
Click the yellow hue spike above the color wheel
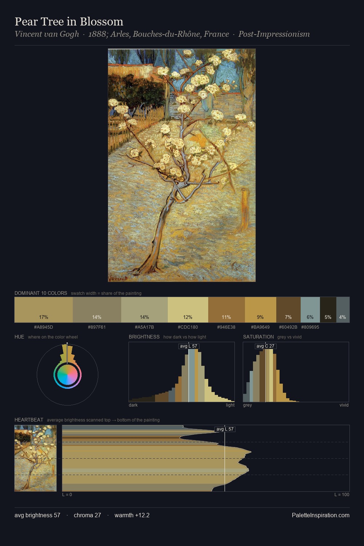point(67,353)
